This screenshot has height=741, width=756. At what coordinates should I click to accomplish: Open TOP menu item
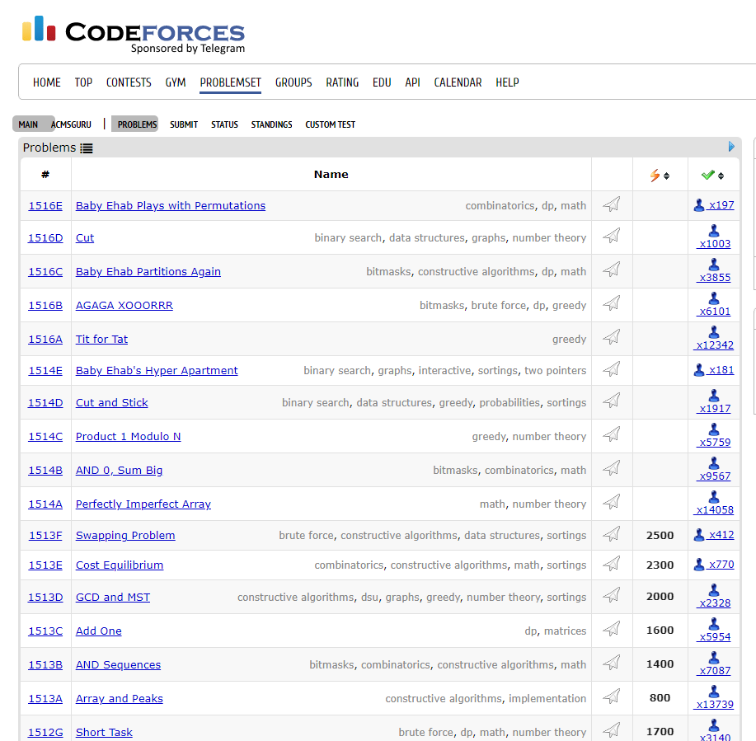pyautogui.click(x=83, y=82)
